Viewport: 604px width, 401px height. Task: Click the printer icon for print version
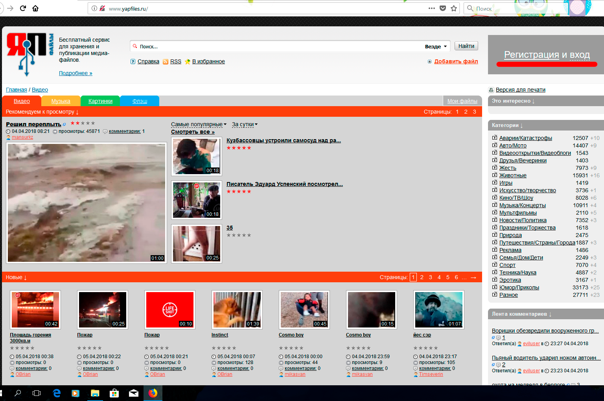[x=491, y=90]
